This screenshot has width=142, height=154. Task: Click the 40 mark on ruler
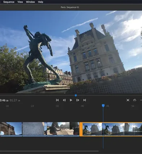pyautogui.click(x=82, y=106)
